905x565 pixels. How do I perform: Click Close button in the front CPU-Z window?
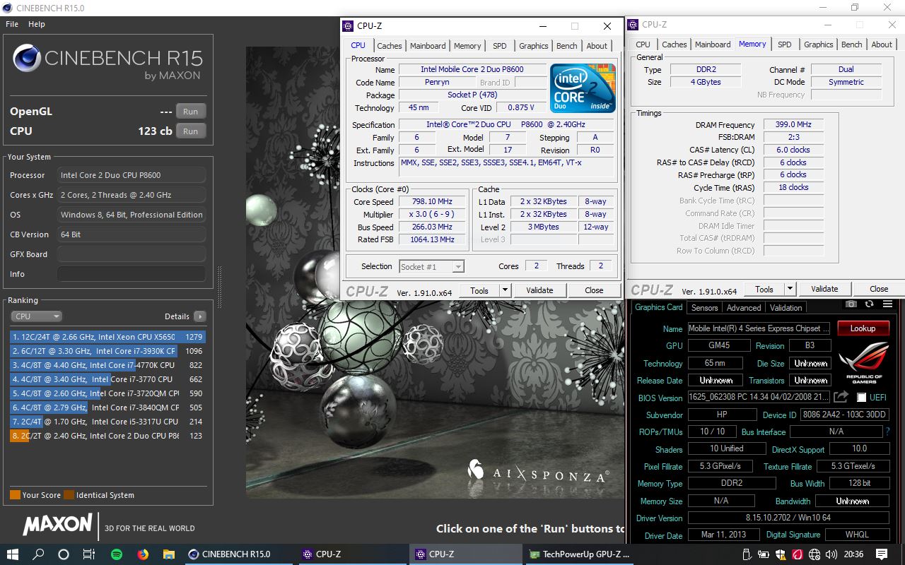pyautogui.click(x=594, y=290)
